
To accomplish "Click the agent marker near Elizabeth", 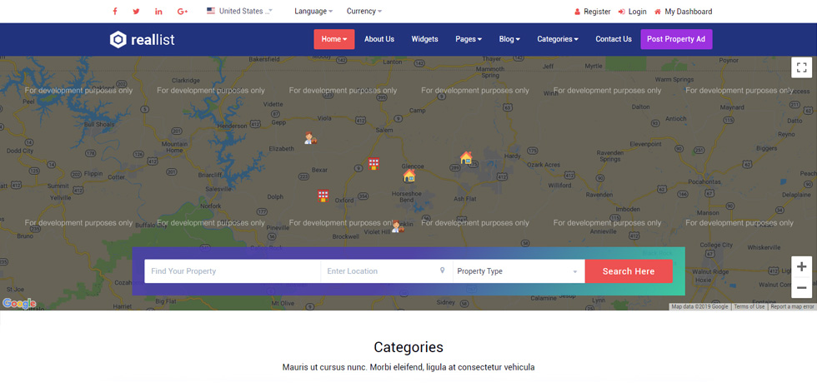I will coord(310,138).
